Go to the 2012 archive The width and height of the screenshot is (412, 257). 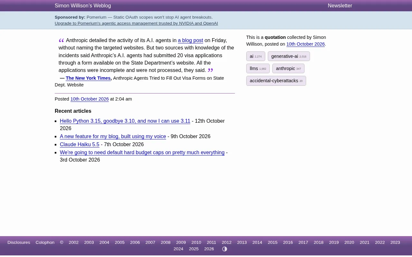[227, 243]
